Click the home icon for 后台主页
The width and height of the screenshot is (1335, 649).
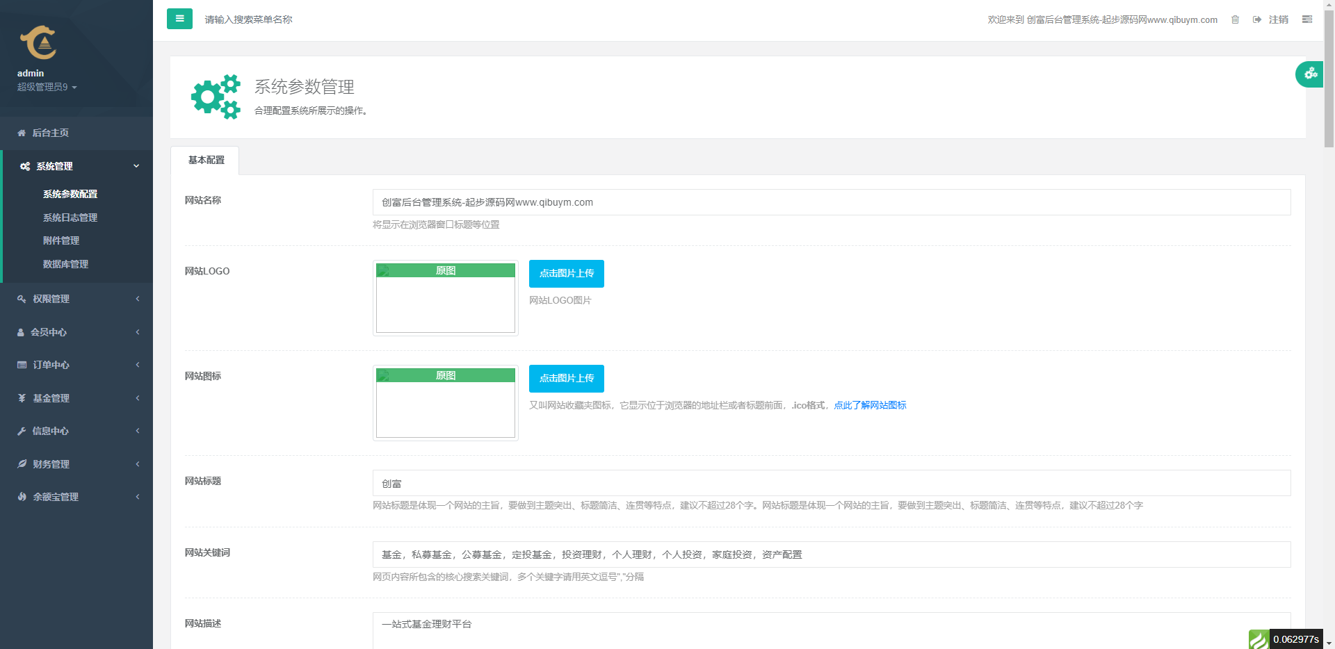tap(22, 133)
